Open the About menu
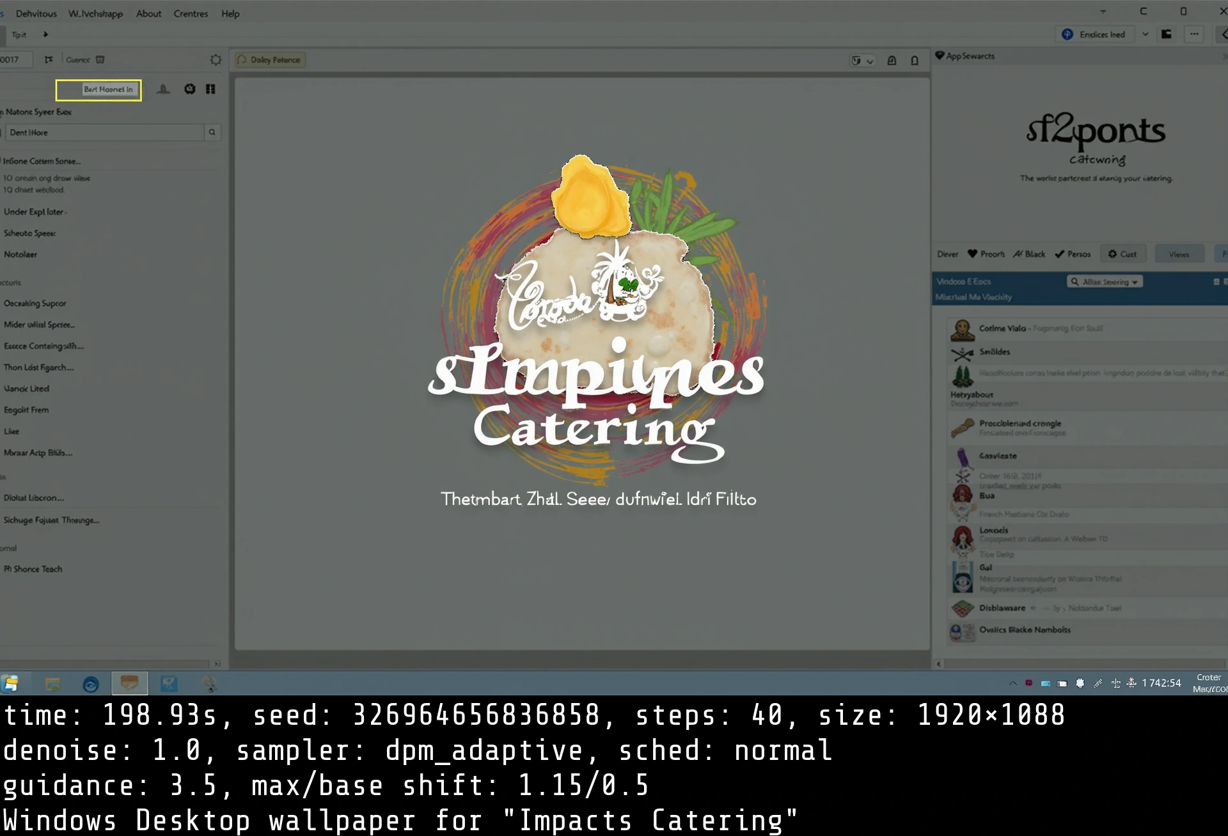Image resolution: width=1228 pixels, height=836 pixels. 148,13
